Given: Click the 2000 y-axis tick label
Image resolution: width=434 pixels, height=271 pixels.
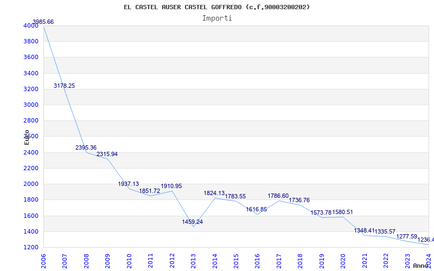Looking at the screenshot, I should [31, 184].
